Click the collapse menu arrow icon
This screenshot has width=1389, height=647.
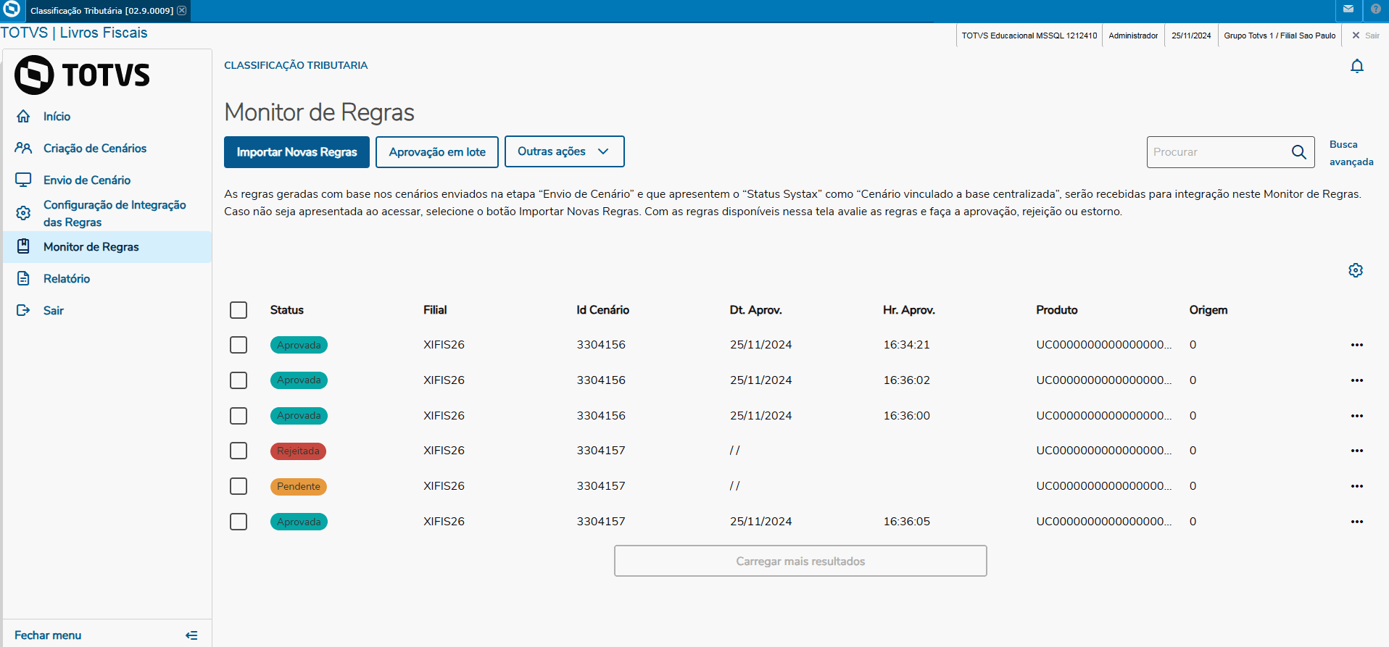(x=191, y=635)
